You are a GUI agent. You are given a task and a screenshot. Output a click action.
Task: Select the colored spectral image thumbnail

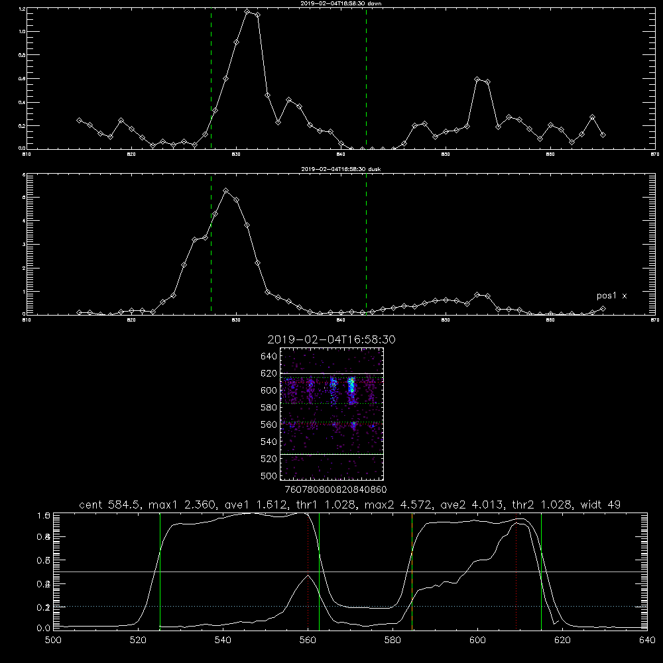click(332, 414)
